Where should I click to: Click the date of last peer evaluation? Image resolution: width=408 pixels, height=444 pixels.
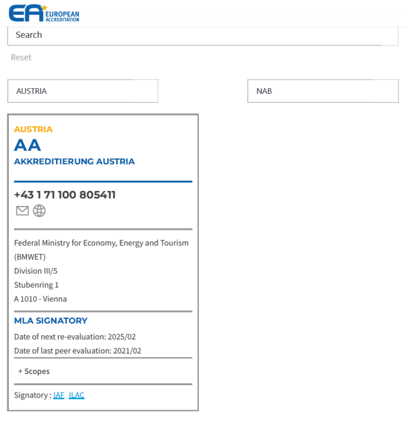(x=78, y=351)
